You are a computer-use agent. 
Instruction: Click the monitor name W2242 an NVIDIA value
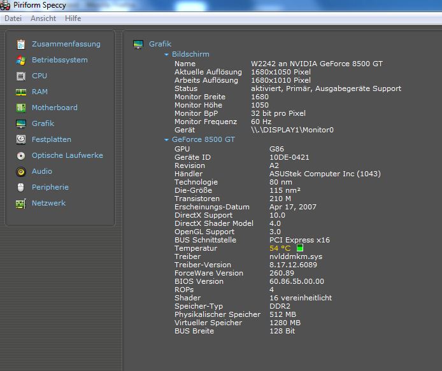tap(317, 64)
